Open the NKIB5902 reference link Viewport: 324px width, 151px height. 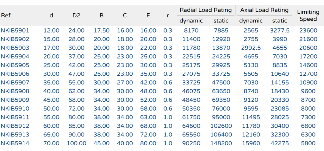(15, 39)
